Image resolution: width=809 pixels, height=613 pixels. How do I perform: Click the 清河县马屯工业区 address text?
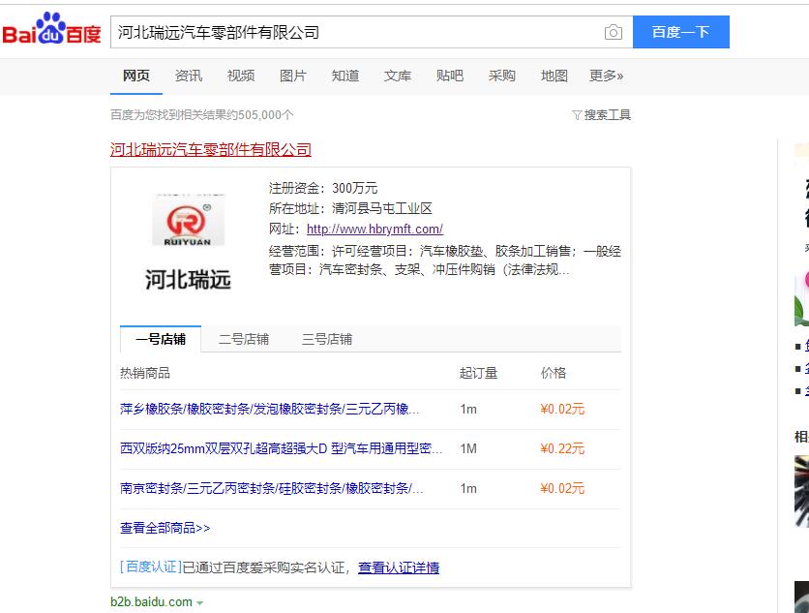(382, 208)
